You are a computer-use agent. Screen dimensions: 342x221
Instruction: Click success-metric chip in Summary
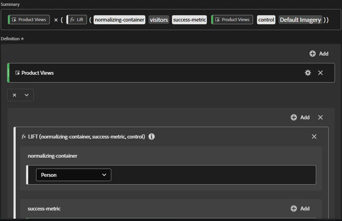click(189, 20)
